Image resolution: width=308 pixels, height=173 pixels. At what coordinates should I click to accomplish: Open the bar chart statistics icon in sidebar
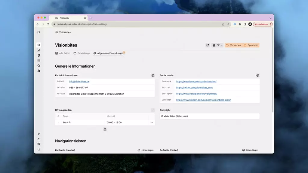click(x=39, y=71)
